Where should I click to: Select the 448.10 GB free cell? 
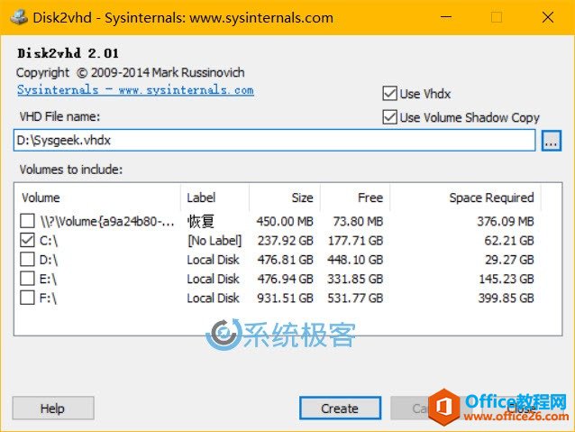pyautogui.click(x=355, y=260)
